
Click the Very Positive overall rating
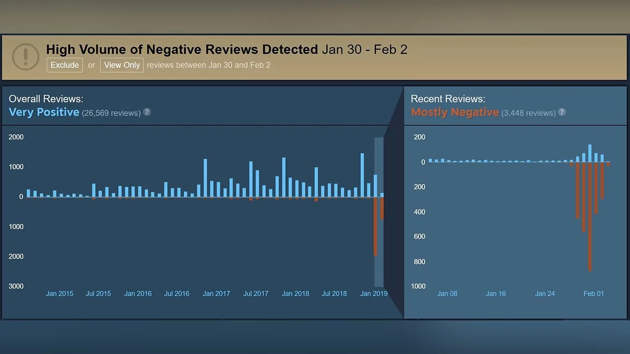coord(44,112)
